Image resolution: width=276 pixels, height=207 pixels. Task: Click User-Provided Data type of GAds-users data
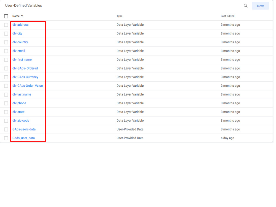pos(130,129)
